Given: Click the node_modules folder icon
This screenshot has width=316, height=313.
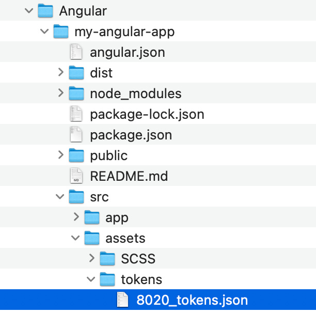Looking at the screenshot, I should coord(76,93).
